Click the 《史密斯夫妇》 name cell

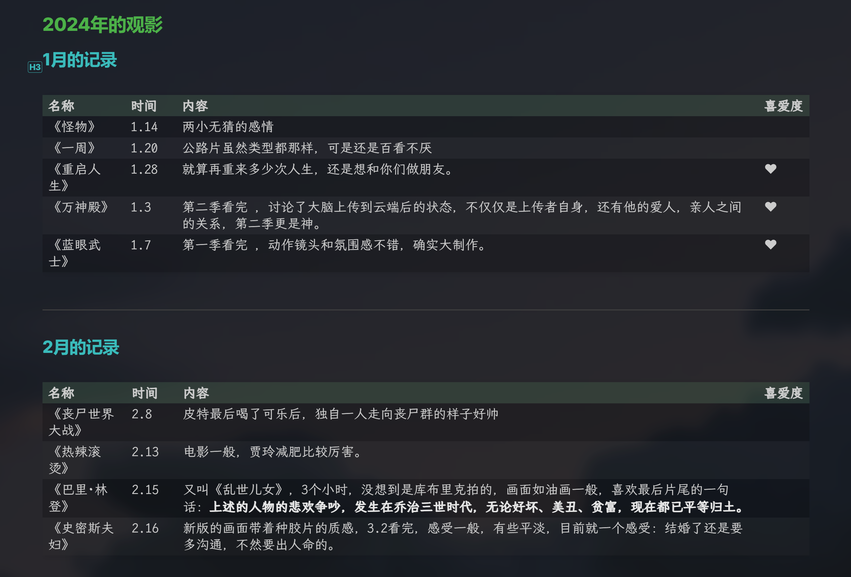pyautogui.click(x=81, y=536)
